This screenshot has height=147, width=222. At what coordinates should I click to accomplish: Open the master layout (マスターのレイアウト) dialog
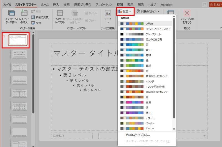[60, 17]
